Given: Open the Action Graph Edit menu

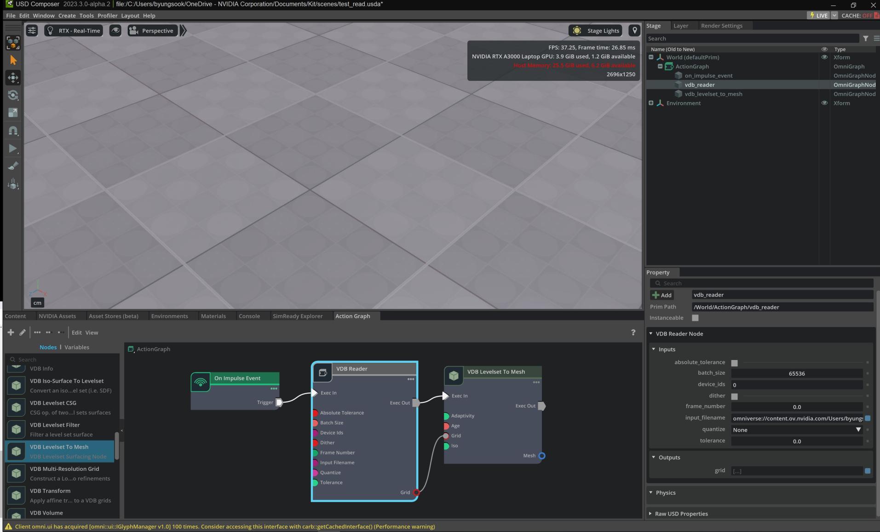Looking at the screenshot, I should click(77, 333).
